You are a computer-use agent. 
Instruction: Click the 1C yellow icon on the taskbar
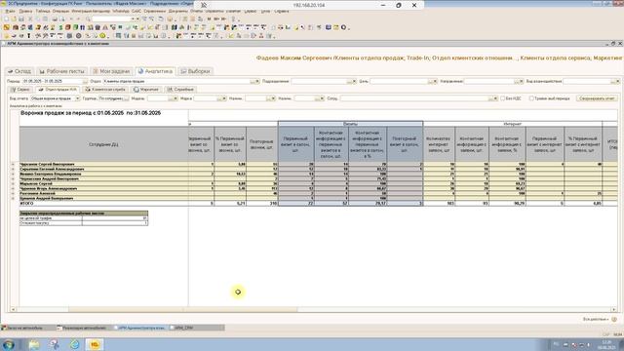tap(95, 344)
